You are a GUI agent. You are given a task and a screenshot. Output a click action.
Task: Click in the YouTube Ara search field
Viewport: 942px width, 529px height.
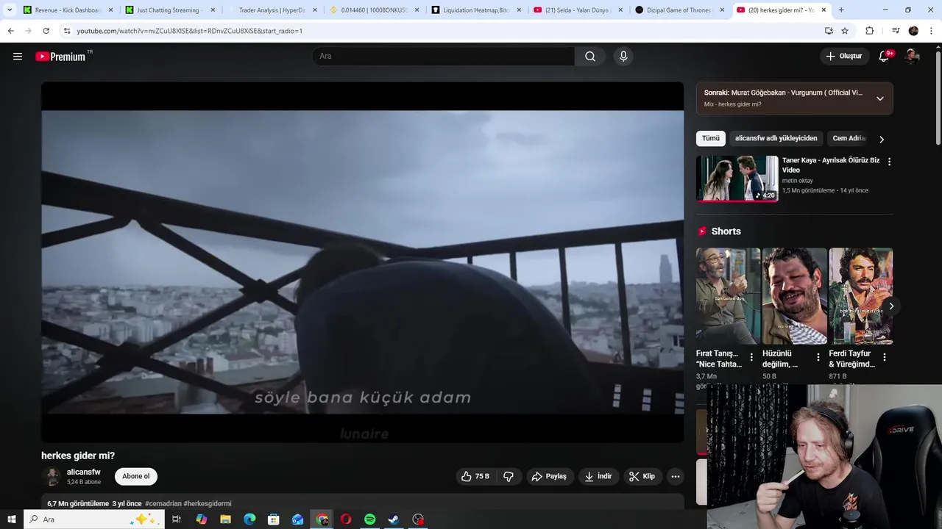tap(444, 57)
